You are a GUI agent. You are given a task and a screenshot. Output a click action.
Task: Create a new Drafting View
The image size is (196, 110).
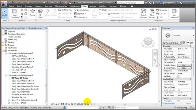(x=65, y=10)
